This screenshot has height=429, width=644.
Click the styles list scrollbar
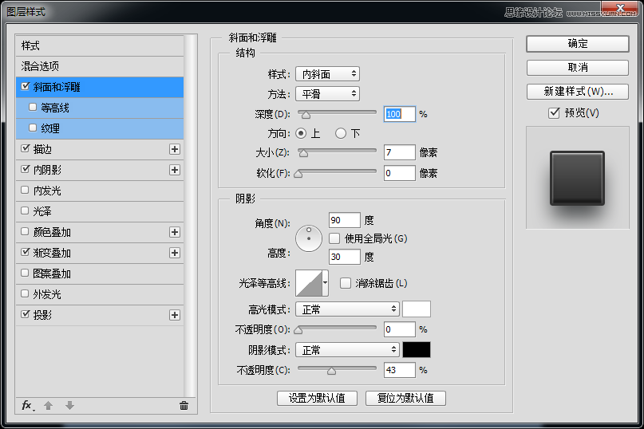pyautogui.click(x=190, y=215)
